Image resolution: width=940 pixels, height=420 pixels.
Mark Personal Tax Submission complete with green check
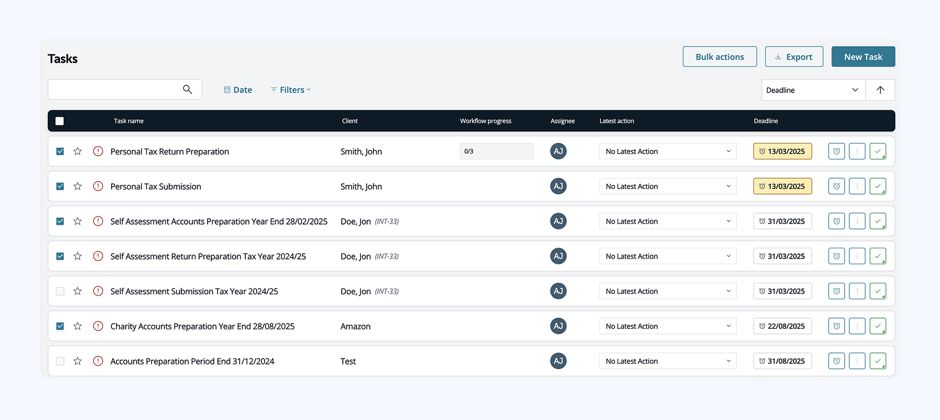[x=878, y=186]
